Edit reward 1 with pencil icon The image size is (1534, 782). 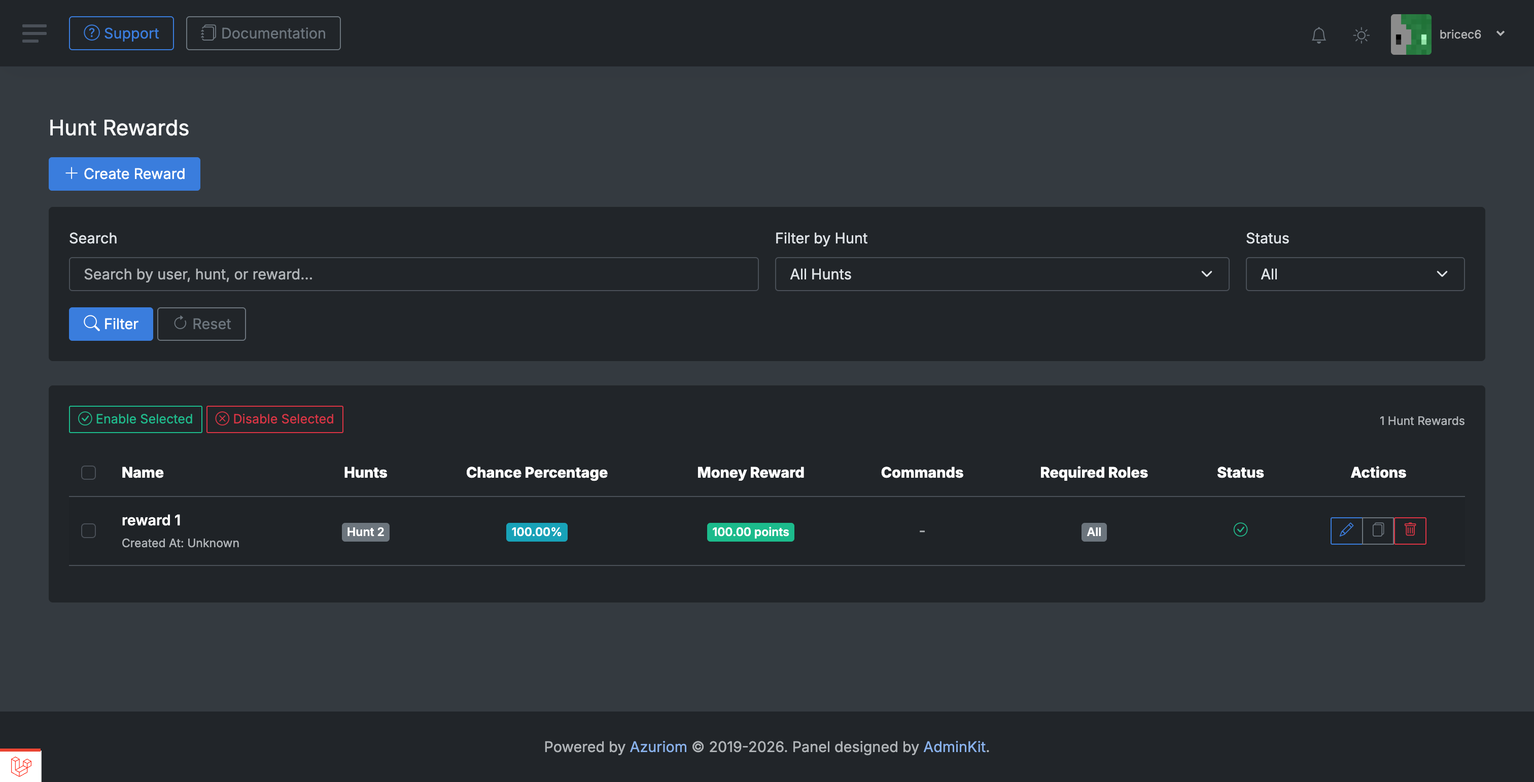coord(1346,530)
